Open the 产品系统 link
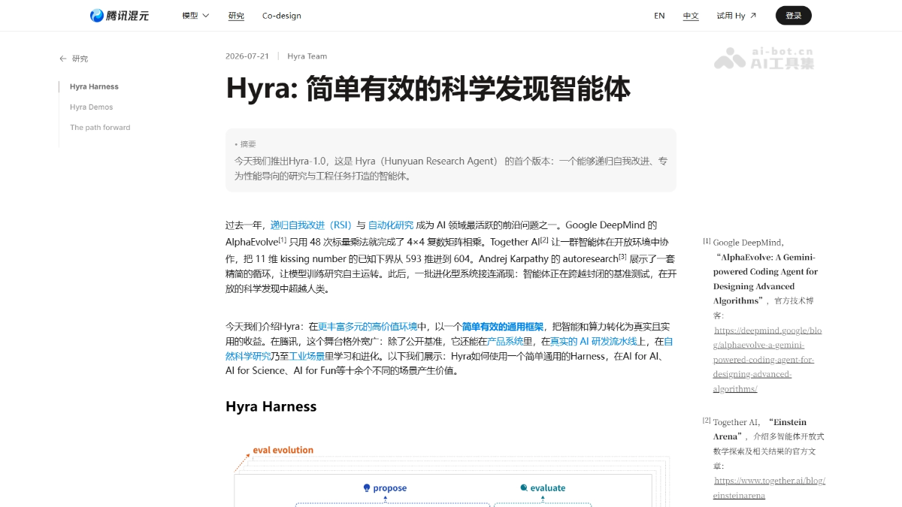 click(x=505, y=341)
